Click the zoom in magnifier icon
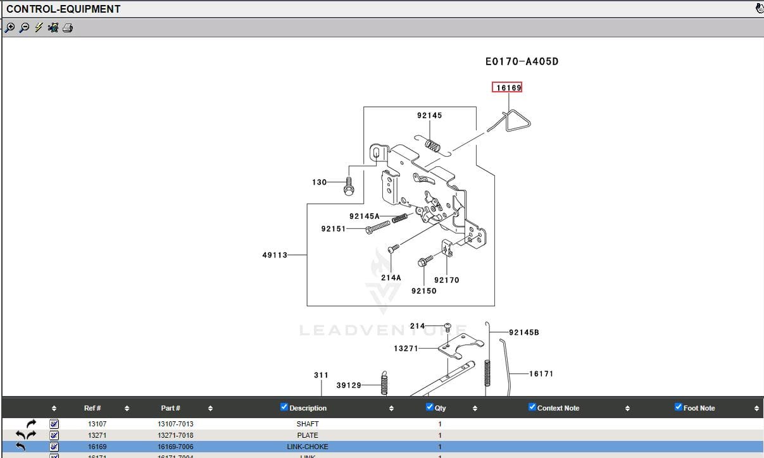764x458 pixels. [9, 28]
